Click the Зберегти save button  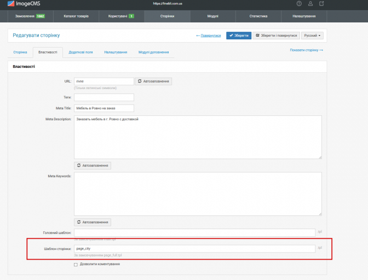(239, 36)
